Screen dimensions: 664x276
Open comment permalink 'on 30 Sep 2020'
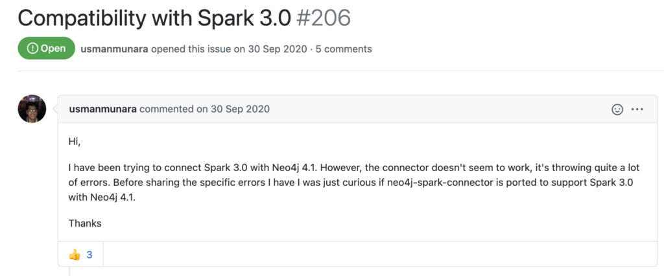[x=233, y=109]
